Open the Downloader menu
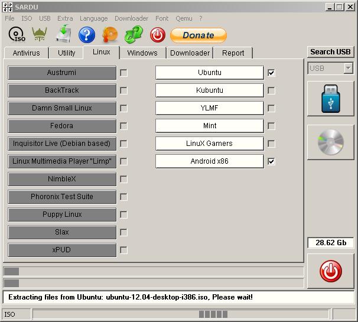Image resolution: width=358 pixels, height=322 pixels. point(131,18)
